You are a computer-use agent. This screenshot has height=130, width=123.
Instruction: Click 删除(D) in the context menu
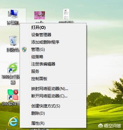pyautogui.click(x=53, y=113)
